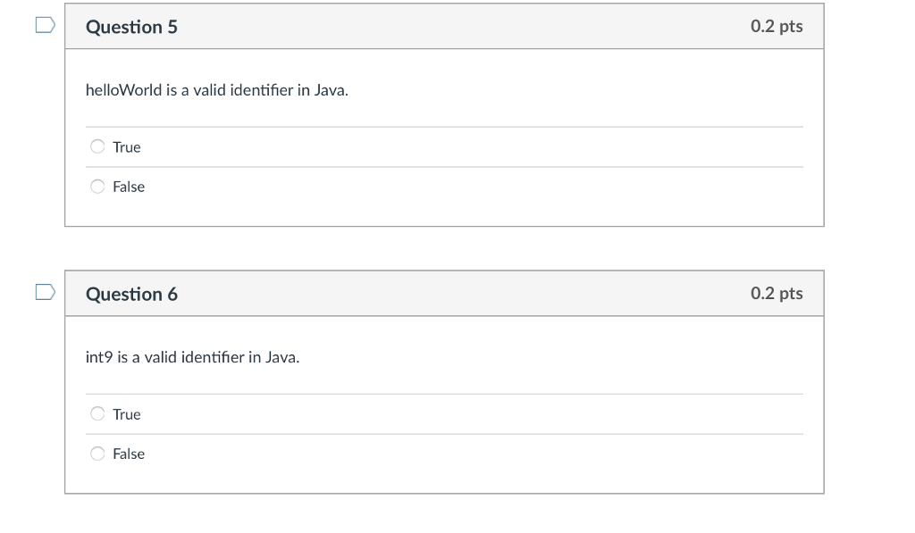Click 'Java.' in the Question 5 statement

point(332,90)
